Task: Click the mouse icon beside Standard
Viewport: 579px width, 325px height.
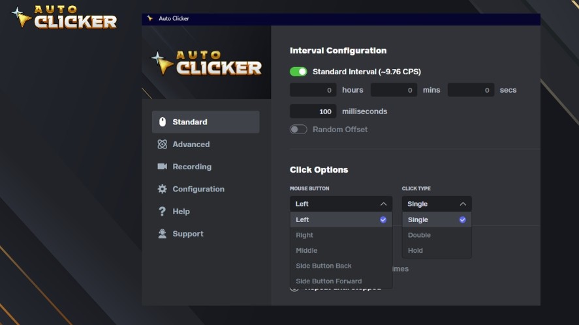Action: click(x=162, y=122)
